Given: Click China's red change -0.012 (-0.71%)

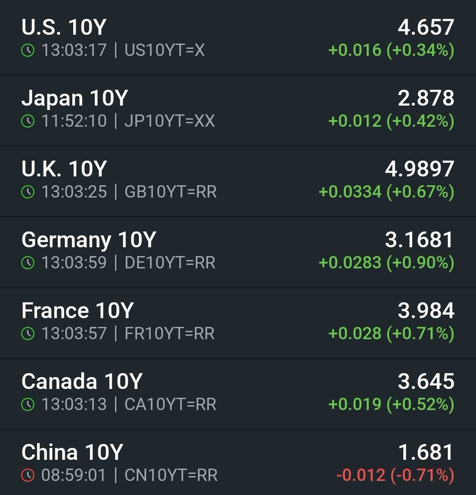Looking at the screenshot, I should 396,475.
